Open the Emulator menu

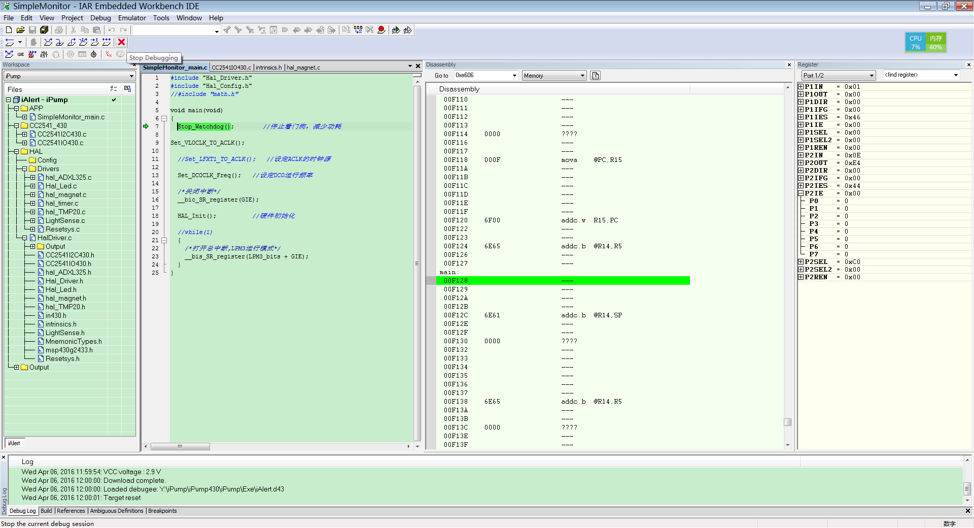132,18
